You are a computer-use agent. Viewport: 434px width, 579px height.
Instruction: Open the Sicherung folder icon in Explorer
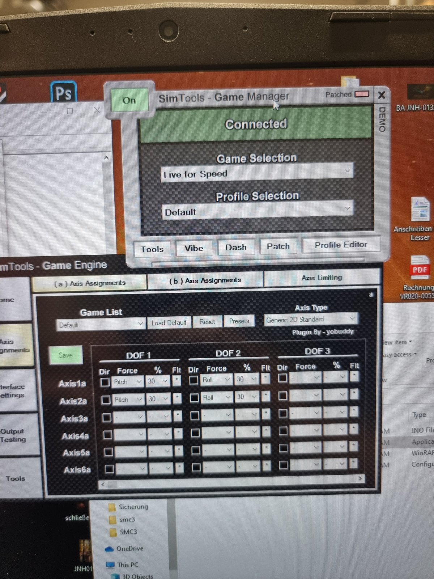tap(112, 507)
